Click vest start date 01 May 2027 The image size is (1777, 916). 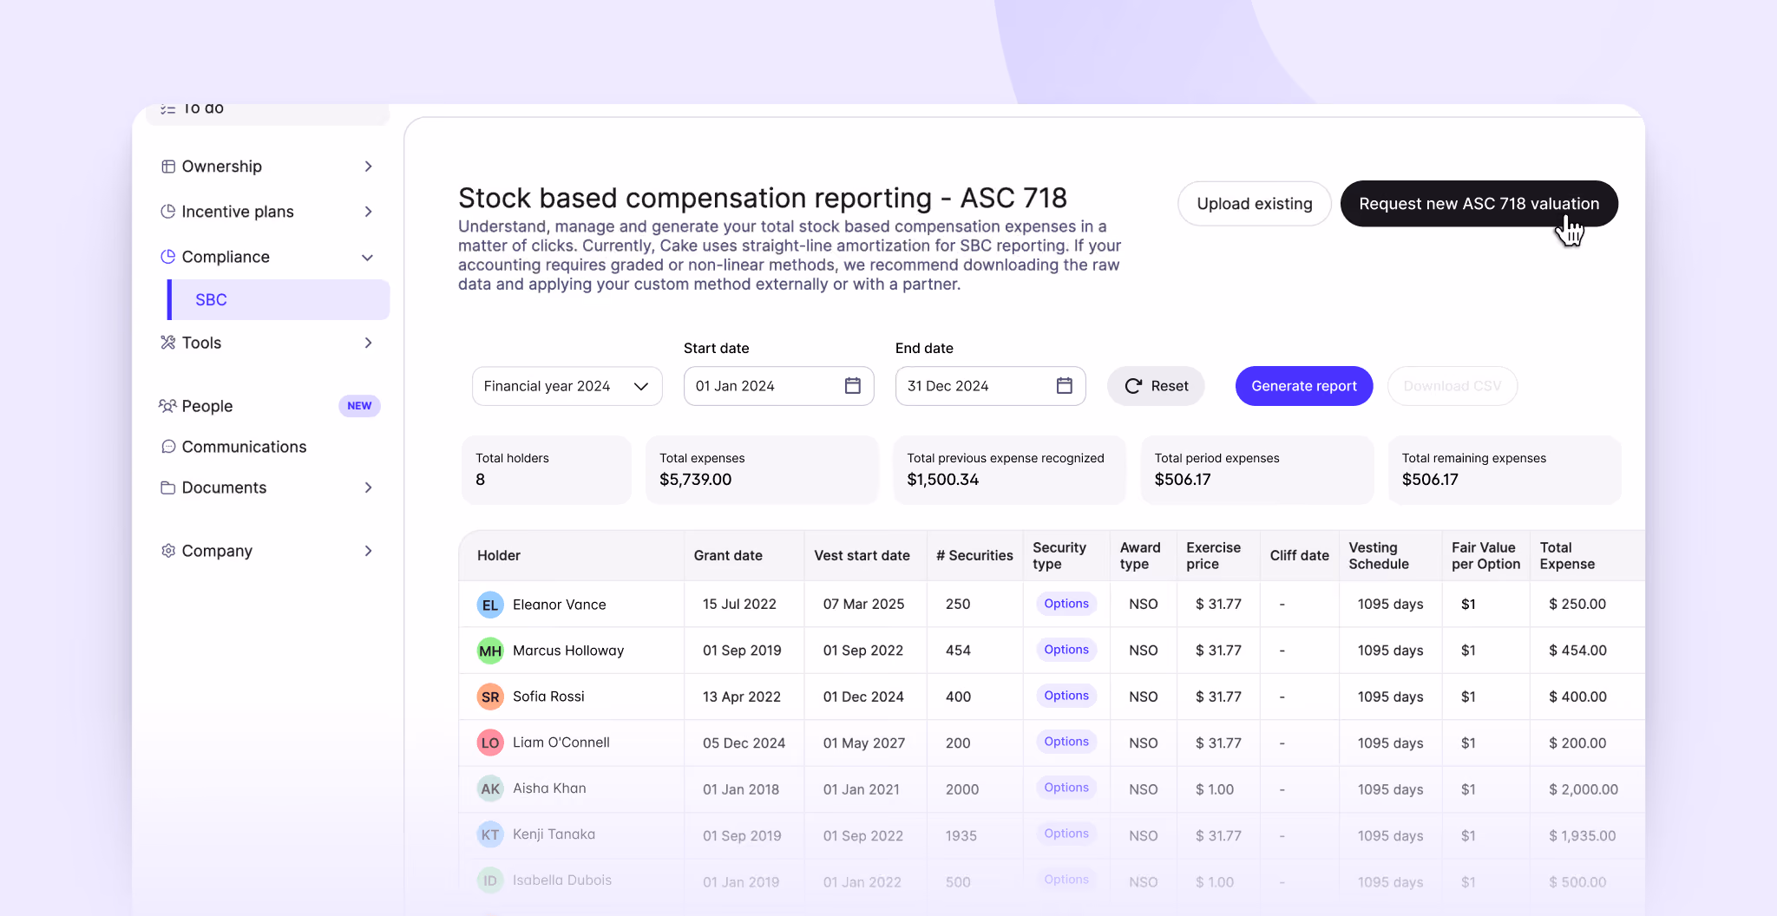click(864, 743)
